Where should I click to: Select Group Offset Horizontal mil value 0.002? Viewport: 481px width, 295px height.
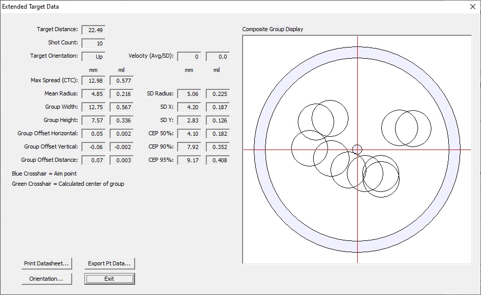pyautogui.click(x=121, y=134)
